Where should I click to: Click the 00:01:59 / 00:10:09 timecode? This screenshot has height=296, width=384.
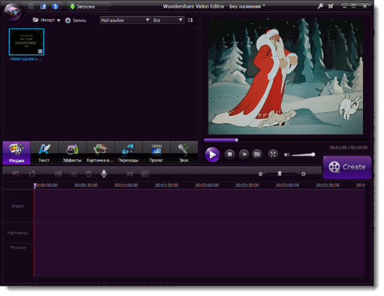point(348,147)
